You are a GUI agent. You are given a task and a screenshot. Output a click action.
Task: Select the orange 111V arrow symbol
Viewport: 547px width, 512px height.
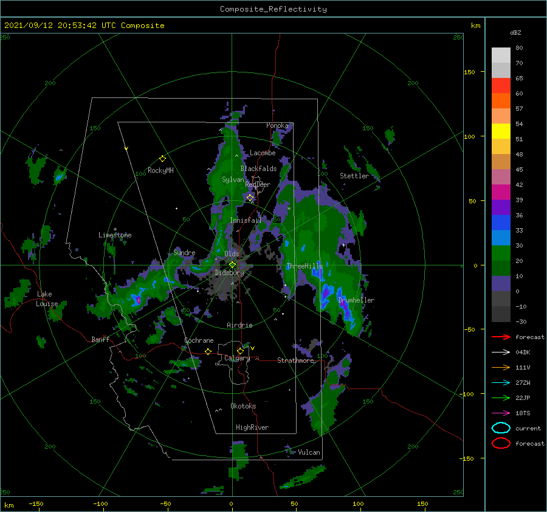pos(501,367)
